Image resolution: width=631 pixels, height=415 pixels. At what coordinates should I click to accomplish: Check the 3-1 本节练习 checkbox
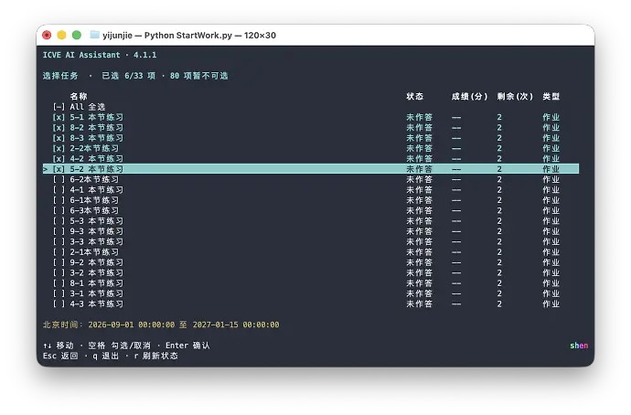coord(59,293)
